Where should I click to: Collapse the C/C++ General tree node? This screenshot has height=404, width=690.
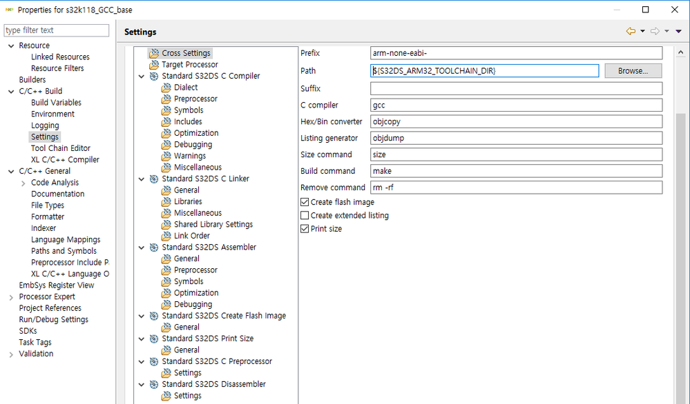pos(11,171)
